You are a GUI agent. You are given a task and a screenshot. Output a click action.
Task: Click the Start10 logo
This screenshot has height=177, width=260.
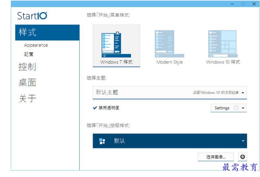pyautogui.click(x=32, y=16)
